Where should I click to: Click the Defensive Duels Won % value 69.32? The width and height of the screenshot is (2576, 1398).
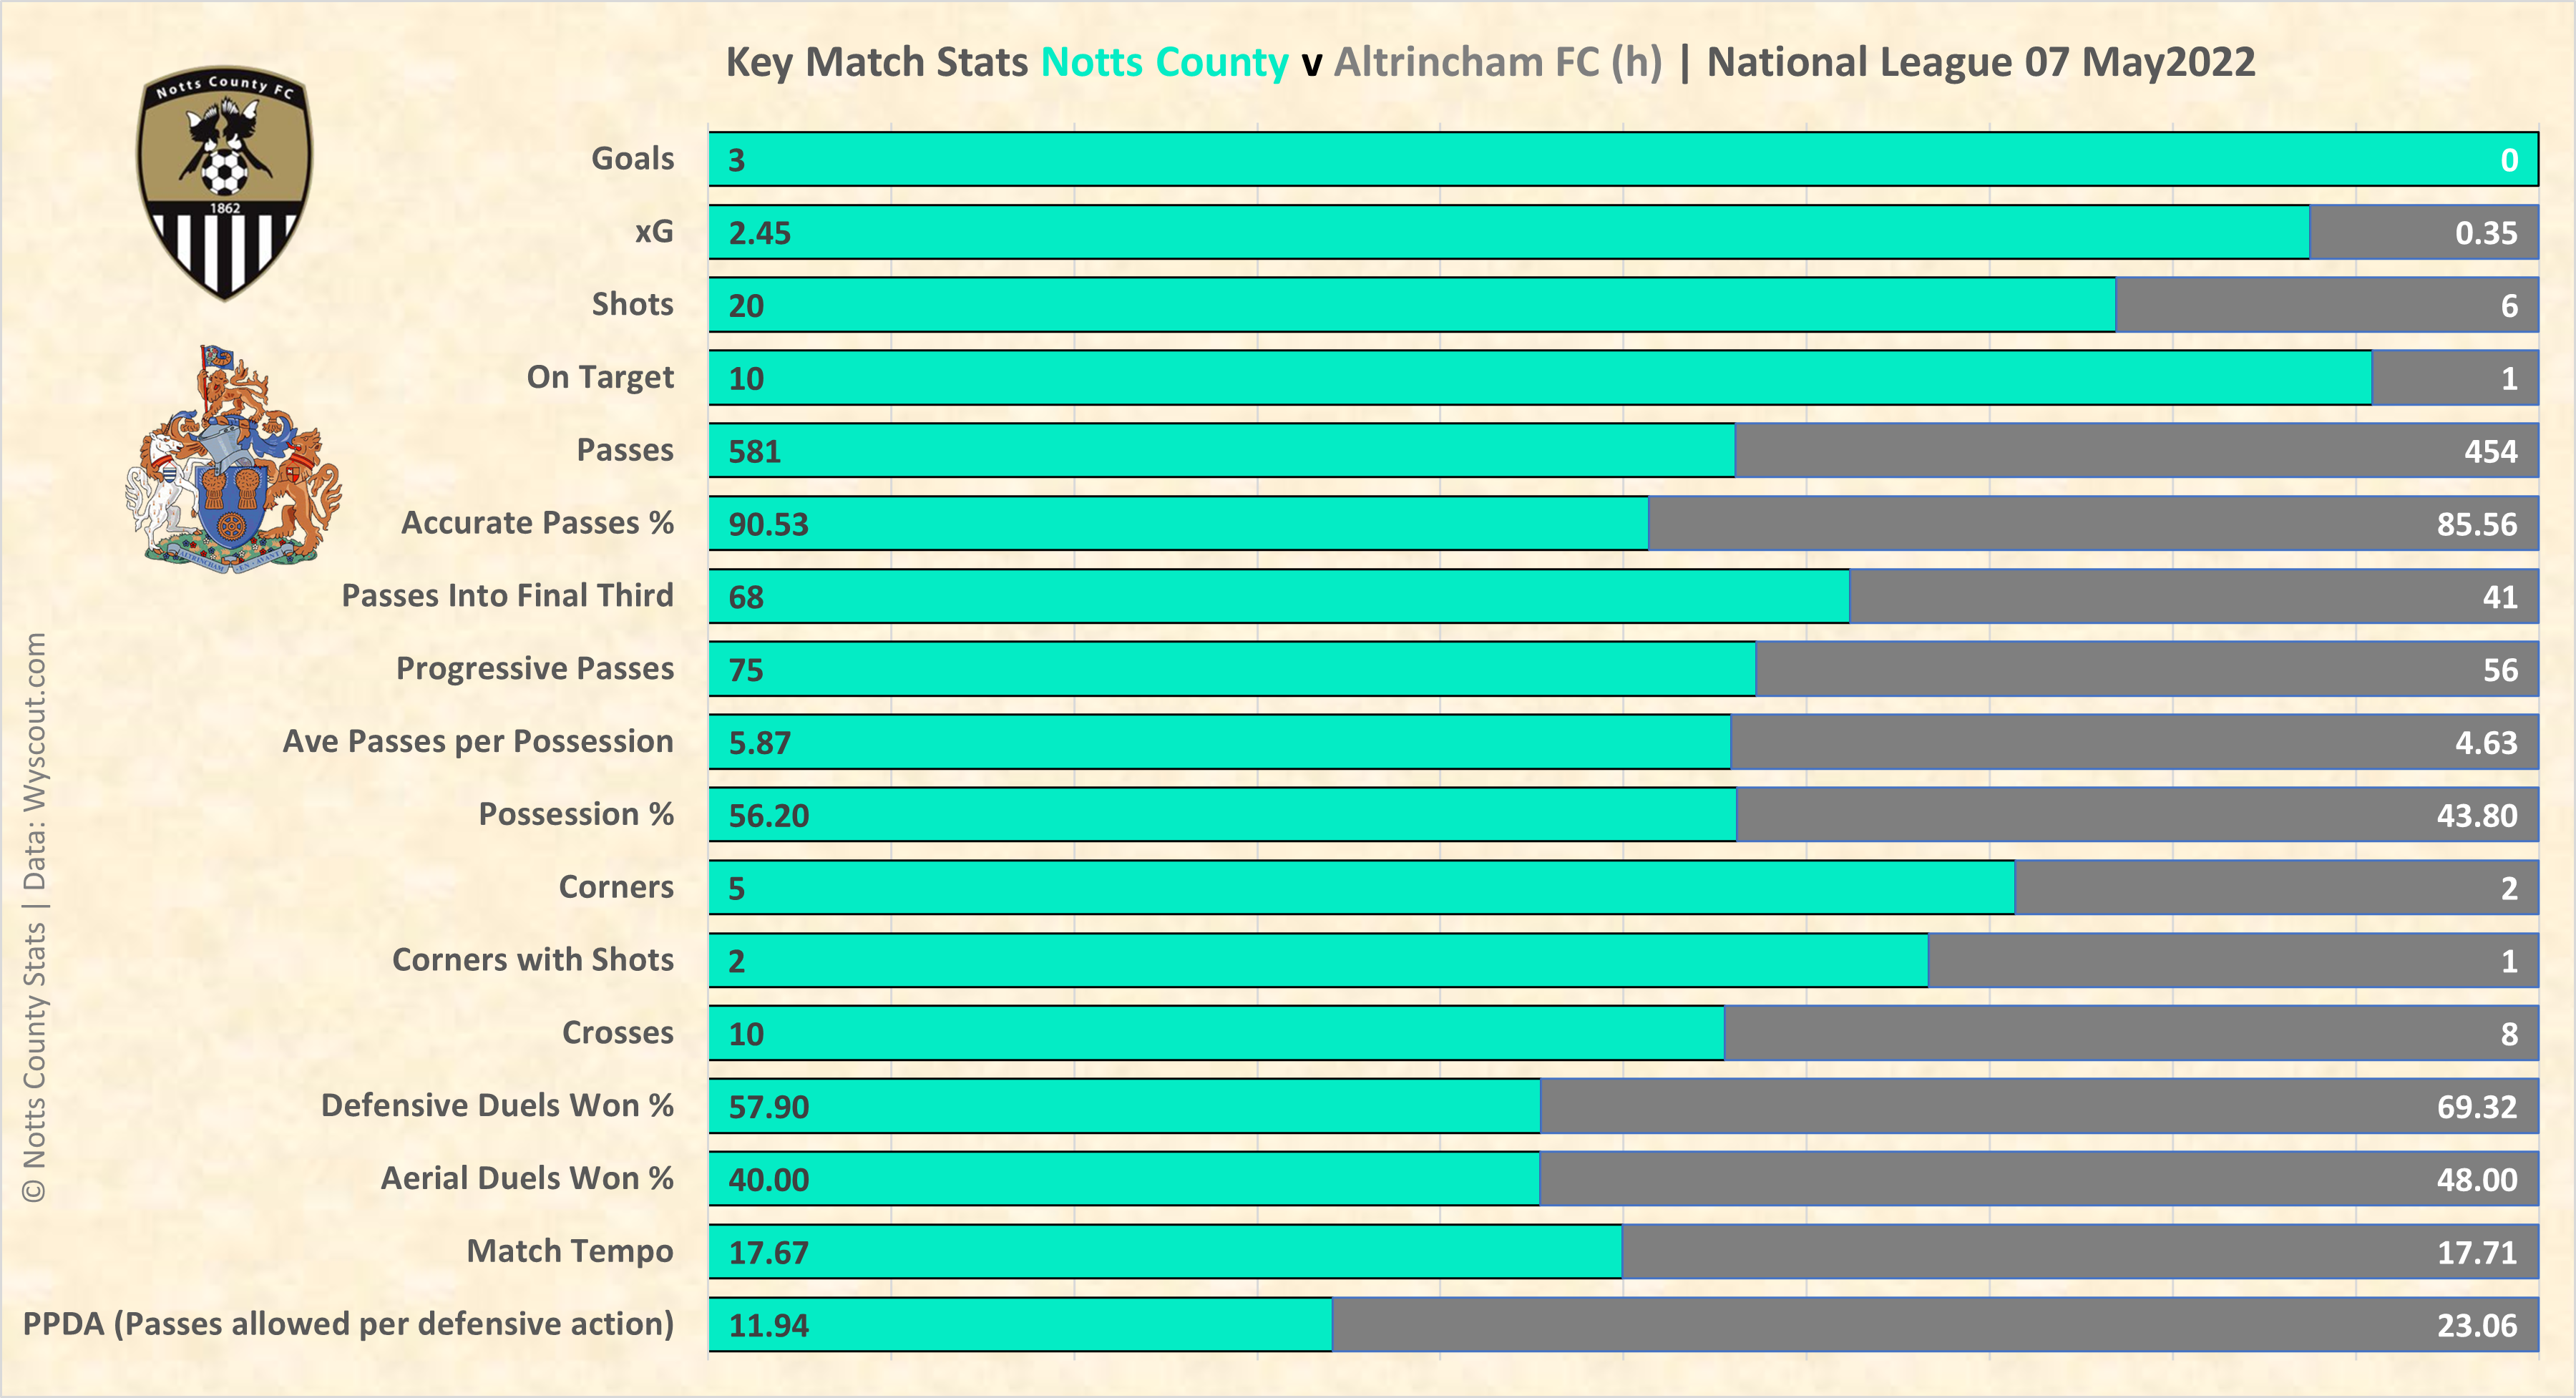(2476, 1106)
